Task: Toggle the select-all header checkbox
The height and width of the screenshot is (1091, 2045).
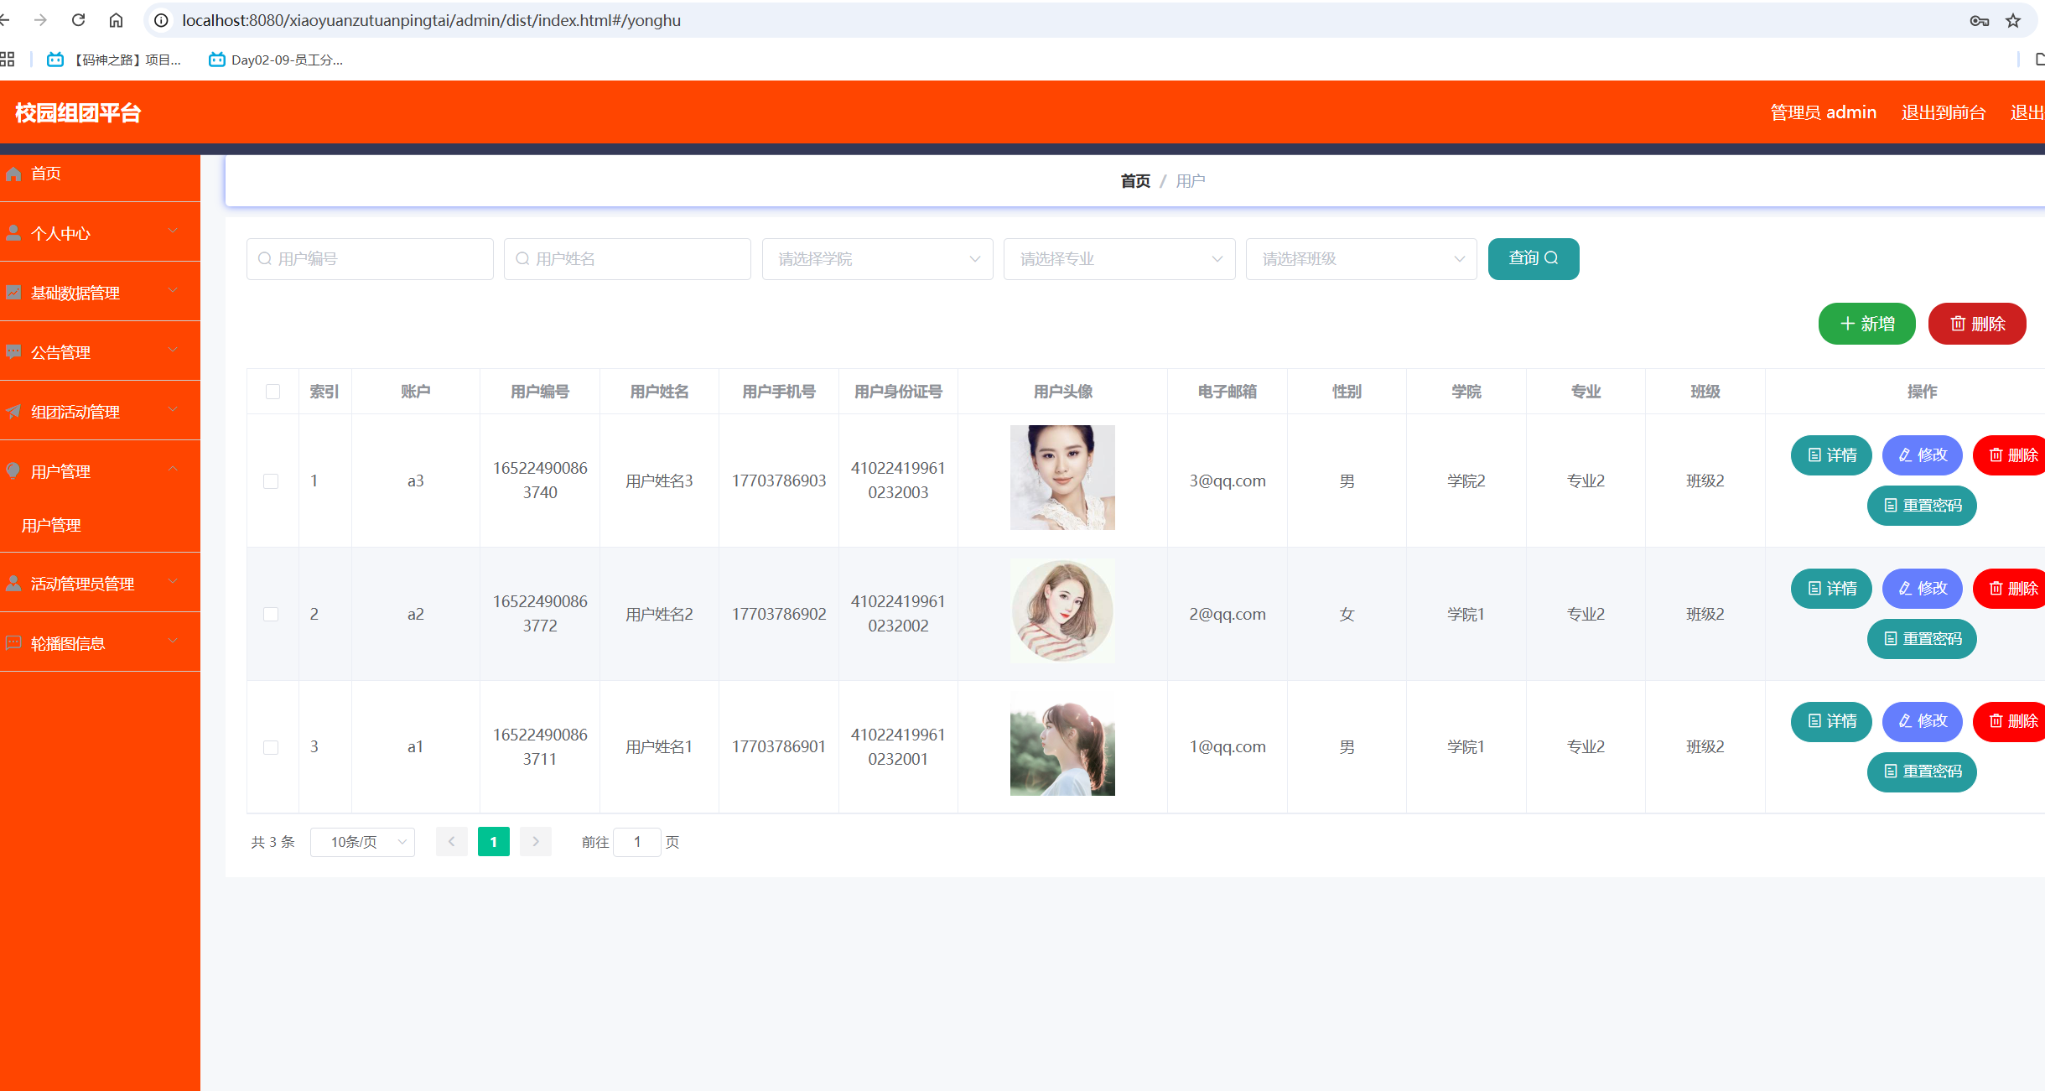Action: point(272,392)
